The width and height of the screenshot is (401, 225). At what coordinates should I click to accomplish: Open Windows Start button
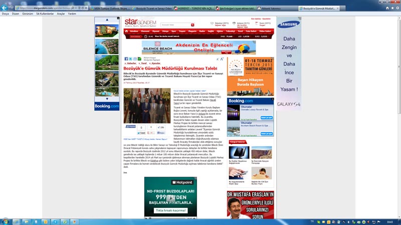click(x=5, y=221)
